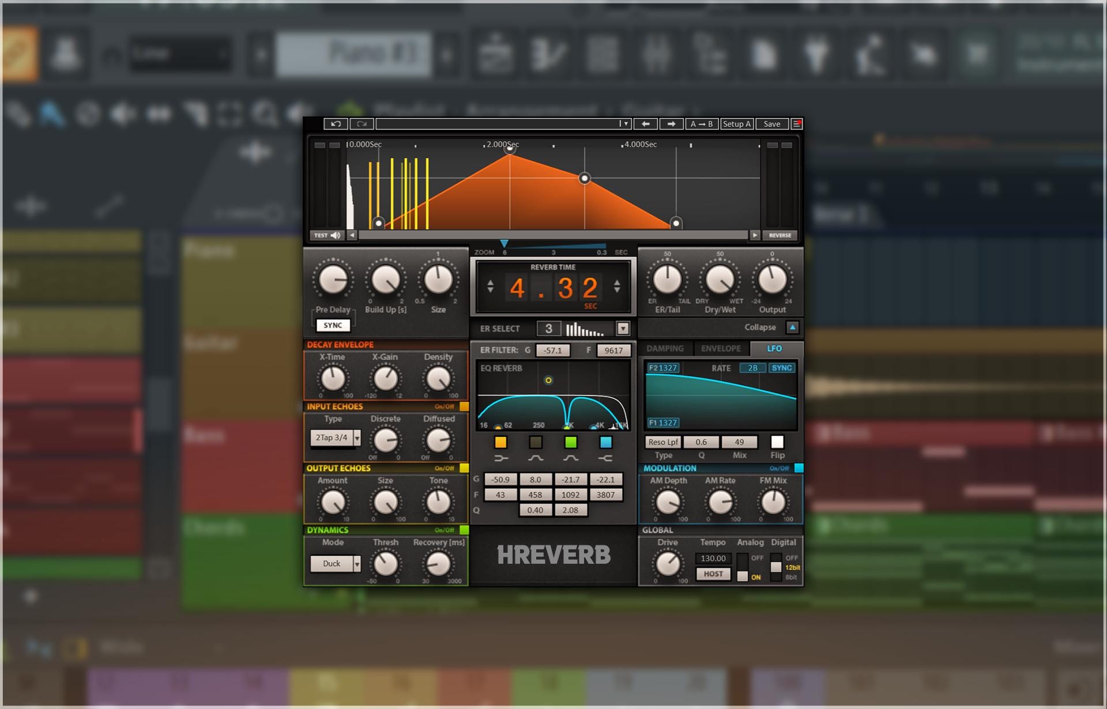Click the Collapse up-arrow button
The width and height of the screenshot is (1107, 709).
[x=792, y=327]
